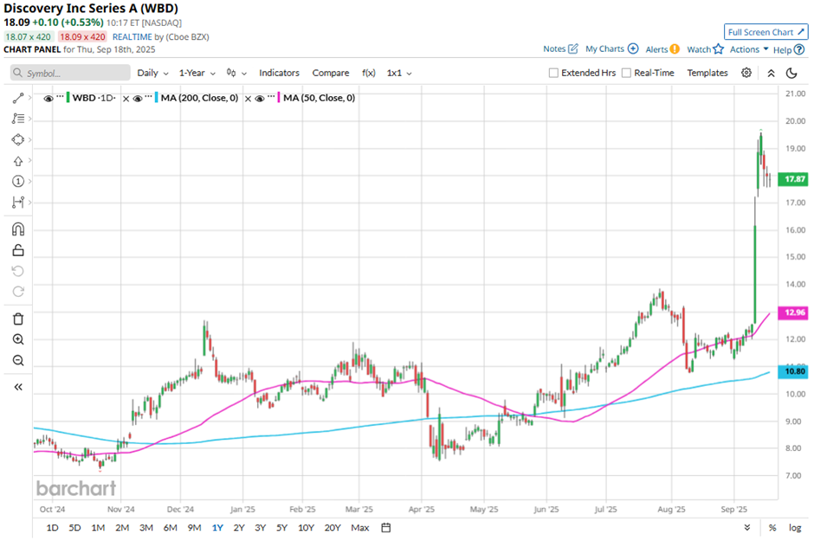Open the Actions dropdown
814x541 pixels.
point(749,49)
